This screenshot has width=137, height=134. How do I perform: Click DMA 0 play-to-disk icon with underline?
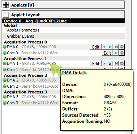(x=110, y=47)
